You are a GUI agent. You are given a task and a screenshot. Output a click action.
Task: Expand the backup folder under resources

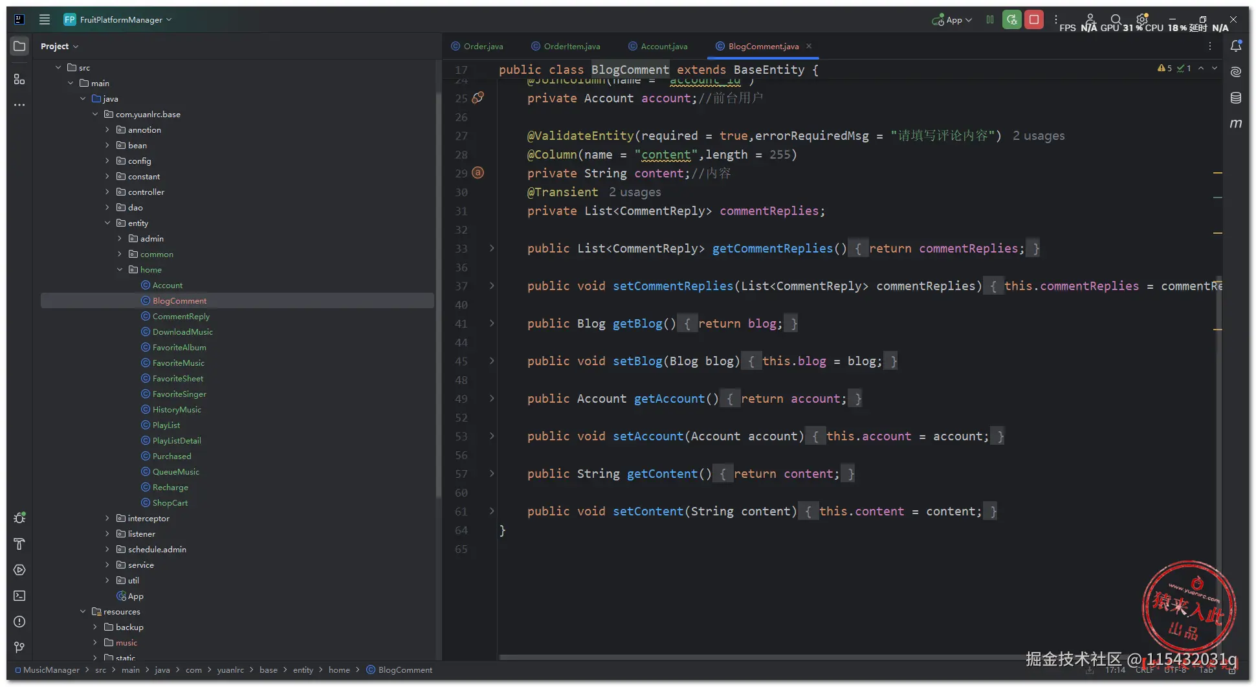[95, 627]
